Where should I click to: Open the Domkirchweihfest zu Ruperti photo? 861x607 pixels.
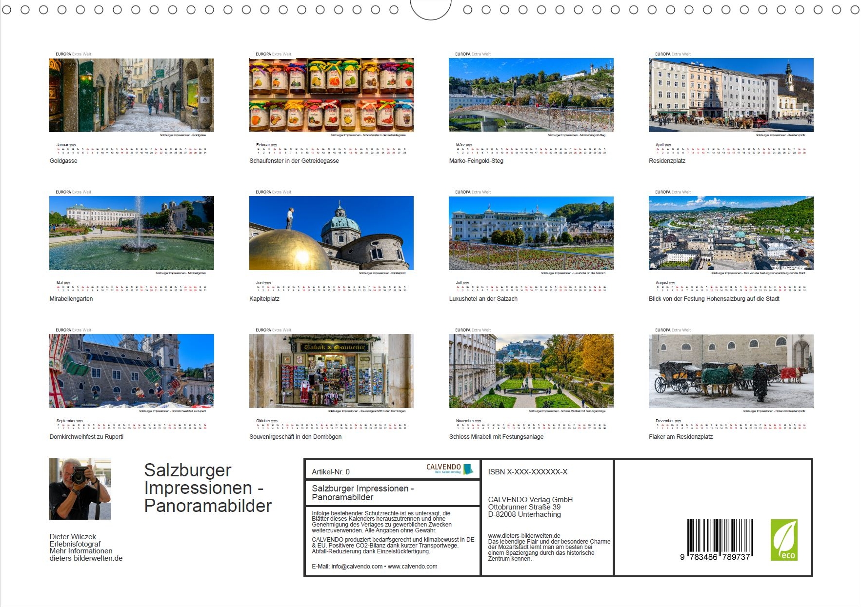[x=131, y=371]
